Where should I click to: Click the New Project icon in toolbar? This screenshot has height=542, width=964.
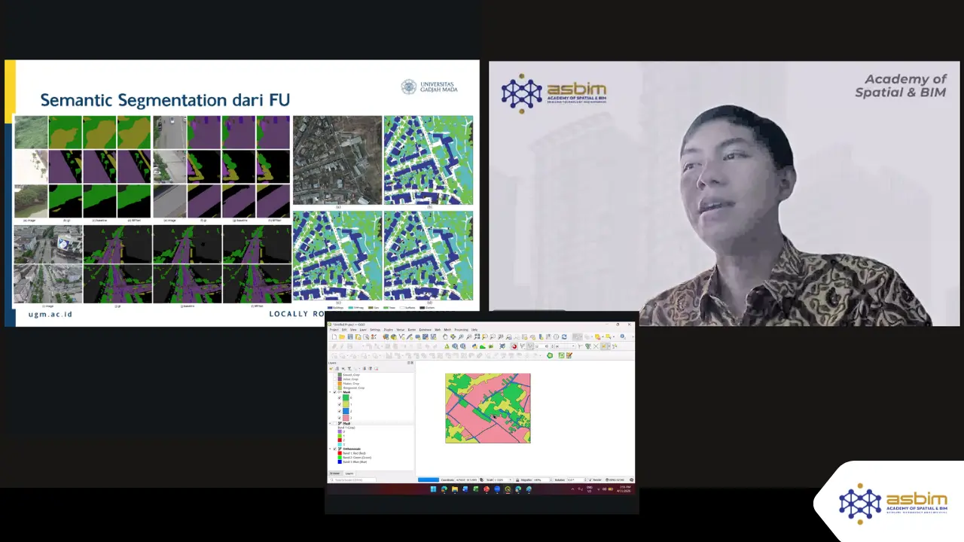click(334, 337)
